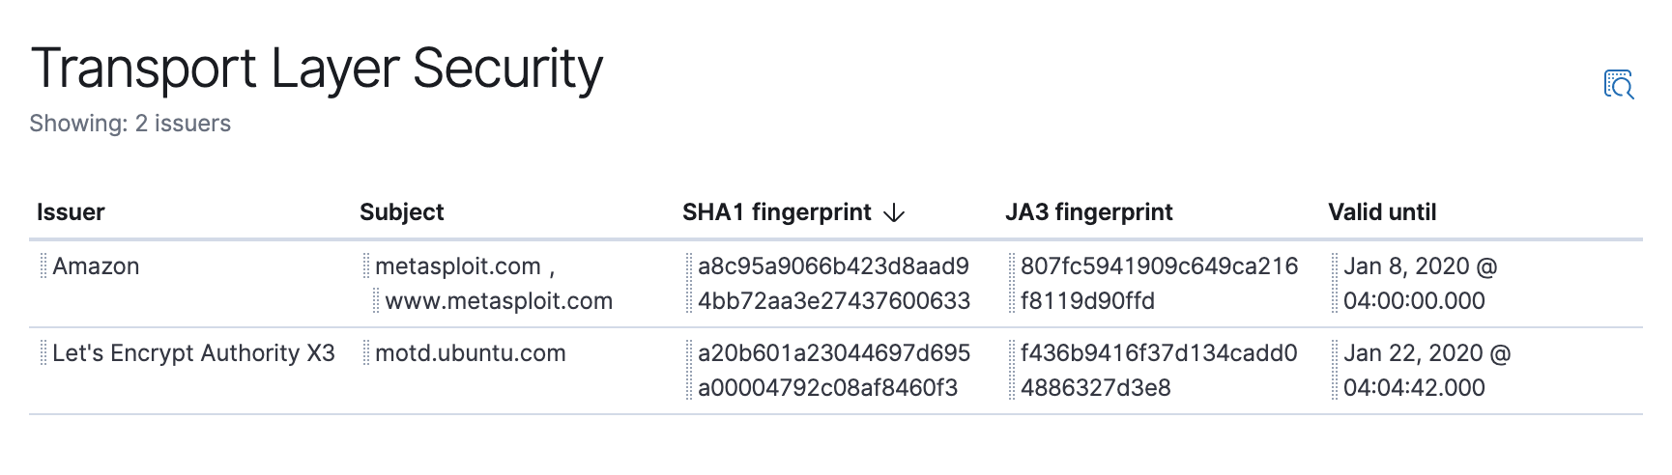Click drag handle beside Amazon issuer

tap(43, 265)
